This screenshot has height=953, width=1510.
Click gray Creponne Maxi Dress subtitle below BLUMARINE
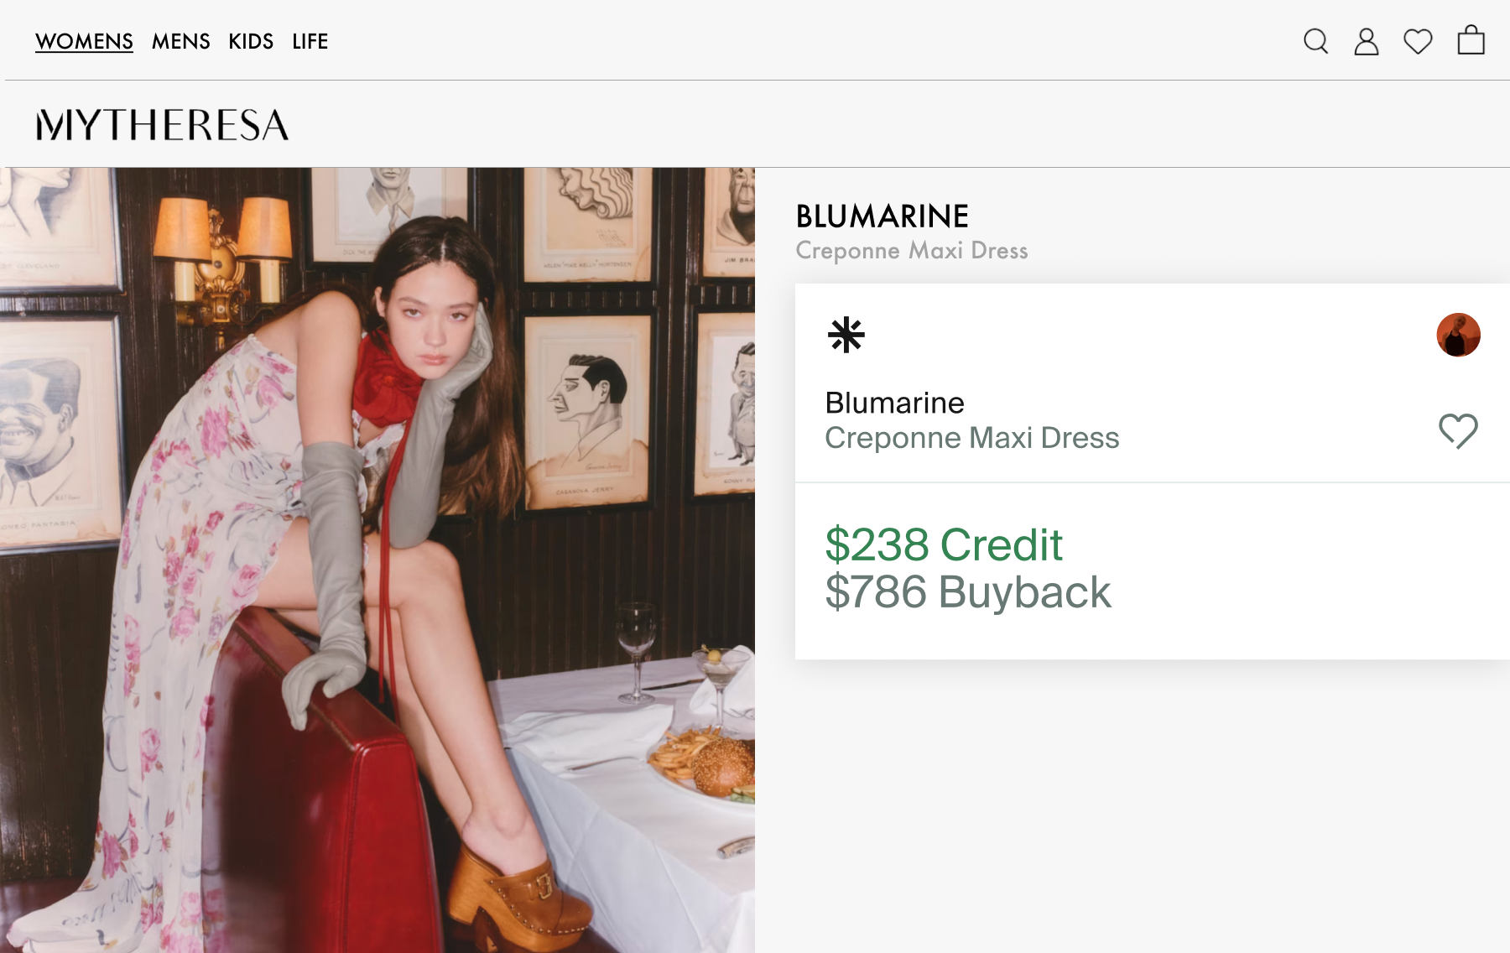click(912, 251)
